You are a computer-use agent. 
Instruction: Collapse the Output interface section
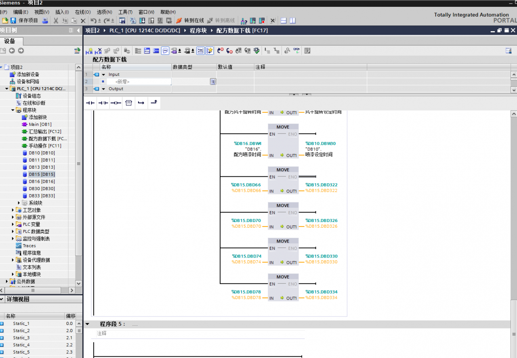103,89
